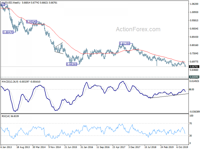Click the 24 Feb 2019 date label
Screen dimensions: 200x150
167,147
